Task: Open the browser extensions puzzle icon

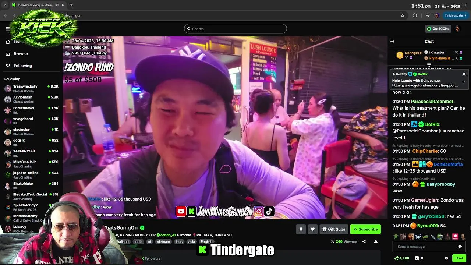Action: click(x=415, y=15)
